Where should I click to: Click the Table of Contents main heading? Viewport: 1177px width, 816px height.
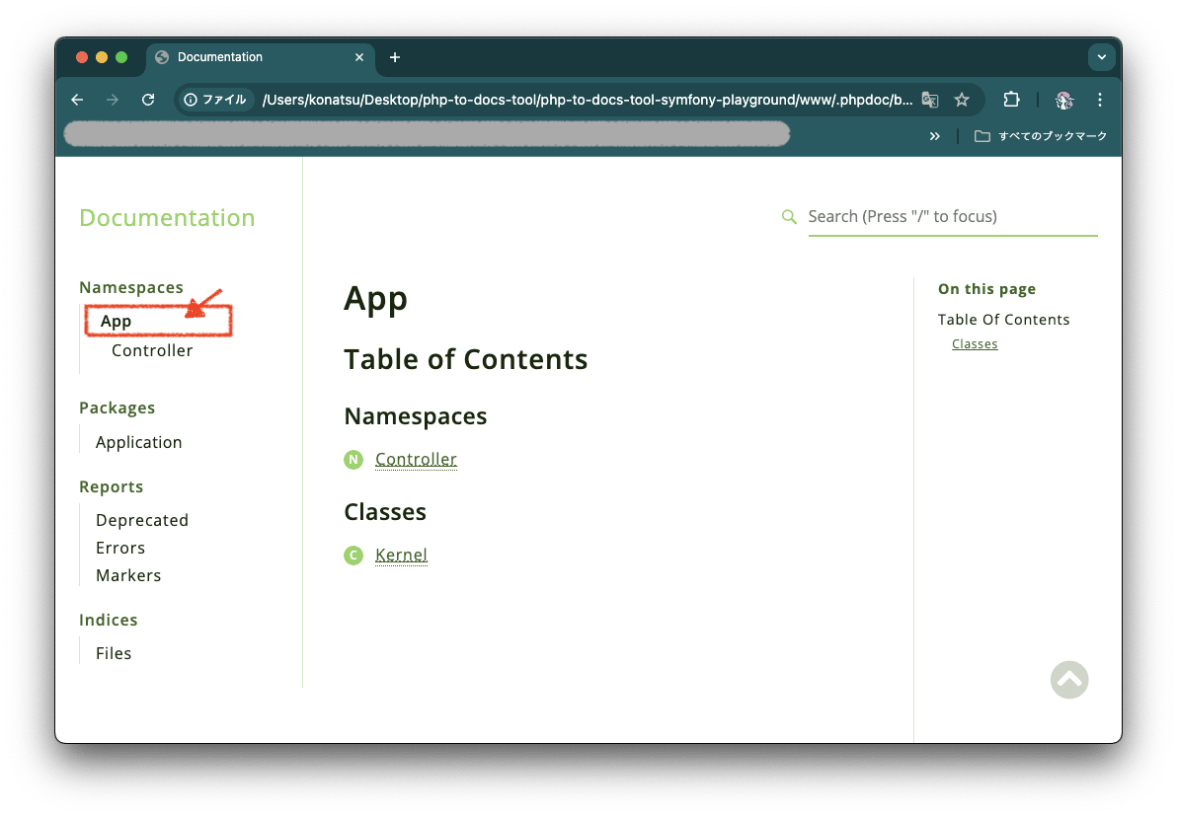tap(465, 360)
